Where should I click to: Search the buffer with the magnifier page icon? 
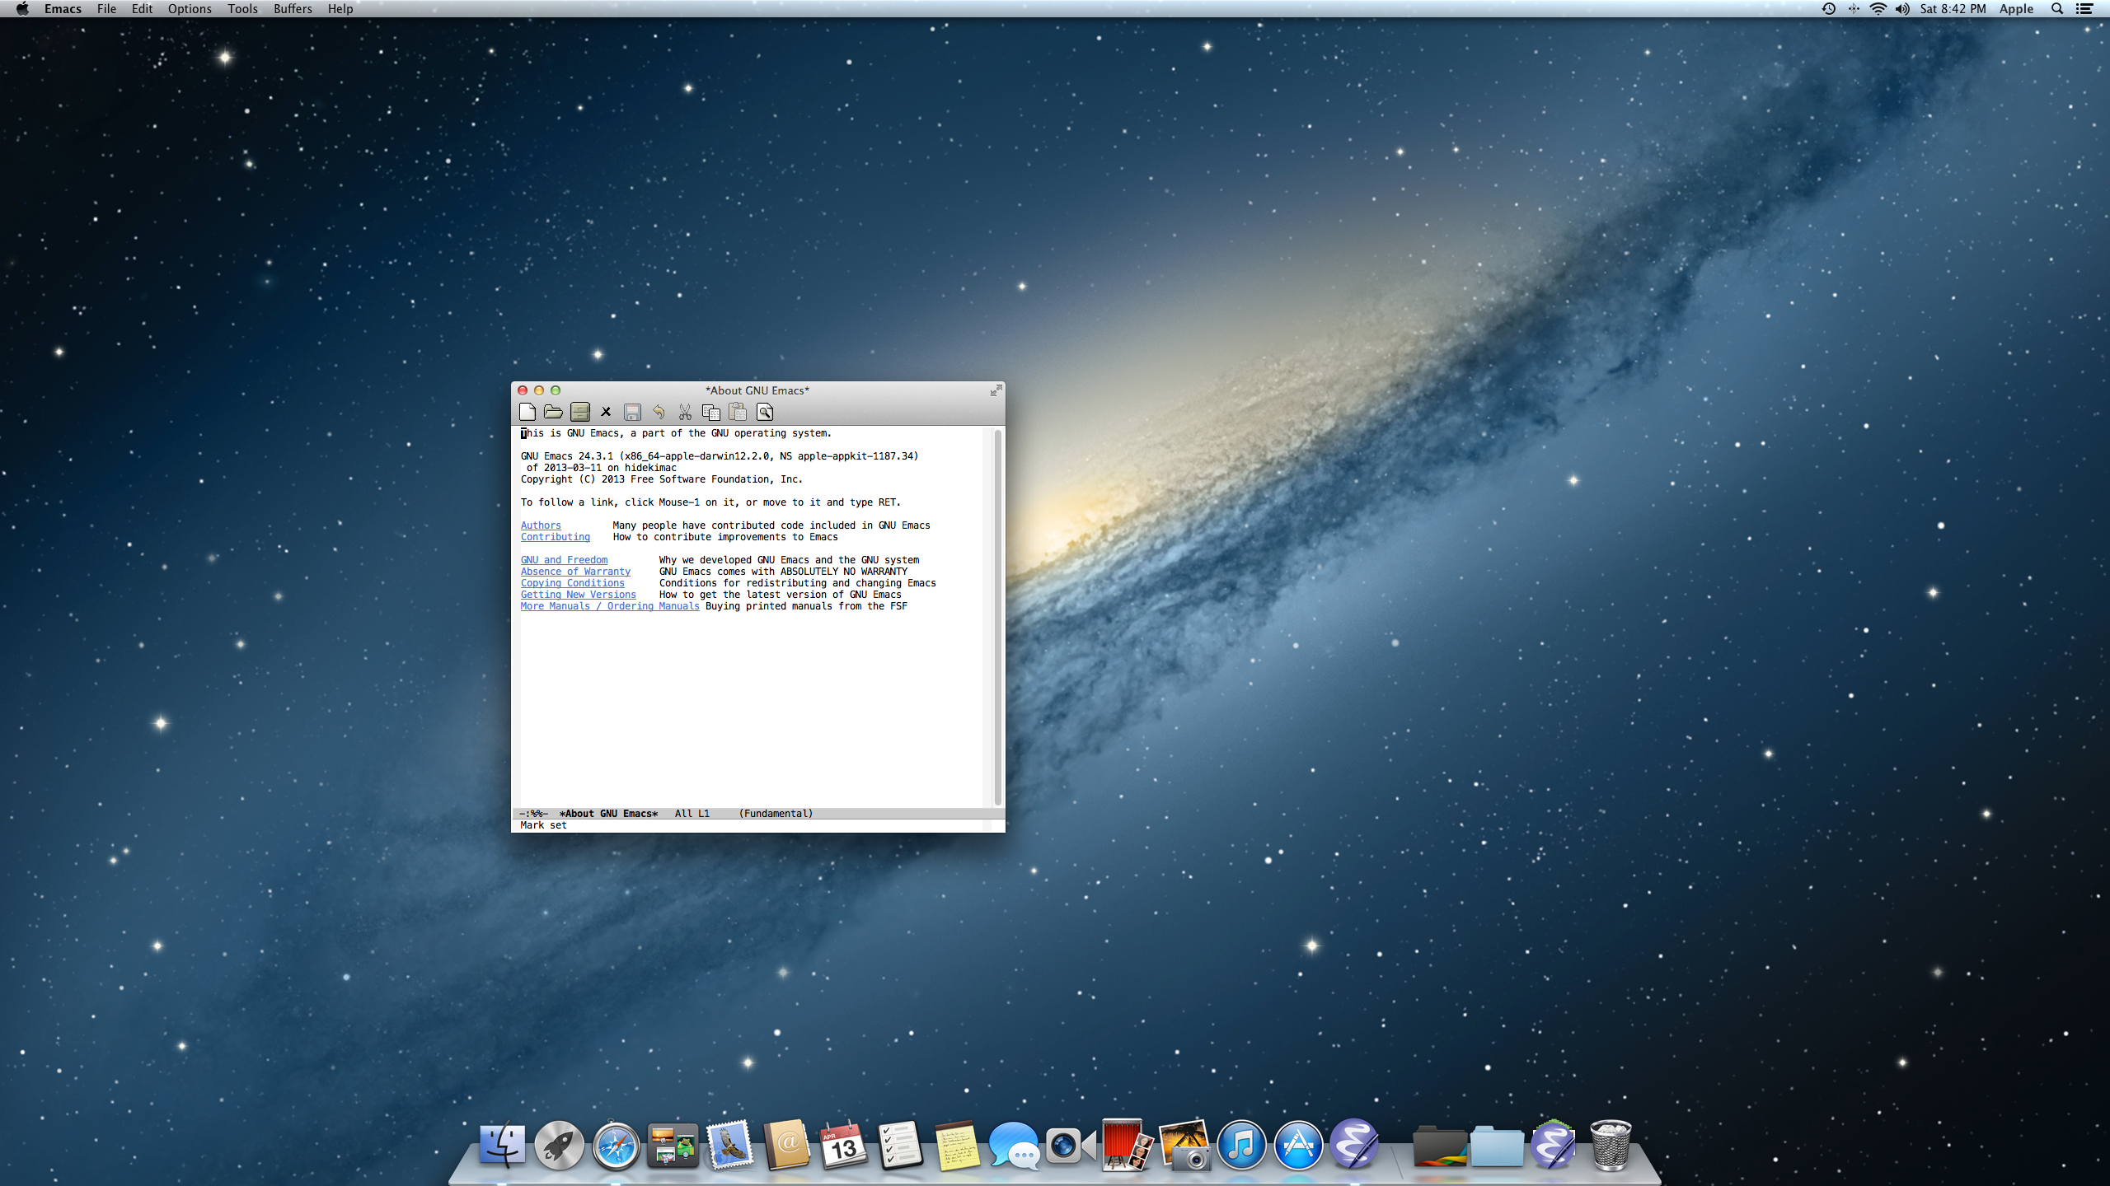coord(765,412)
